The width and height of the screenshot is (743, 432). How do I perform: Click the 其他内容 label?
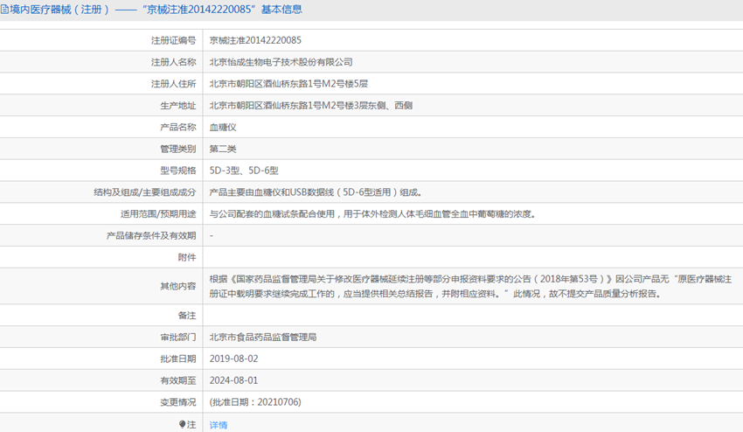click(177, 287)
